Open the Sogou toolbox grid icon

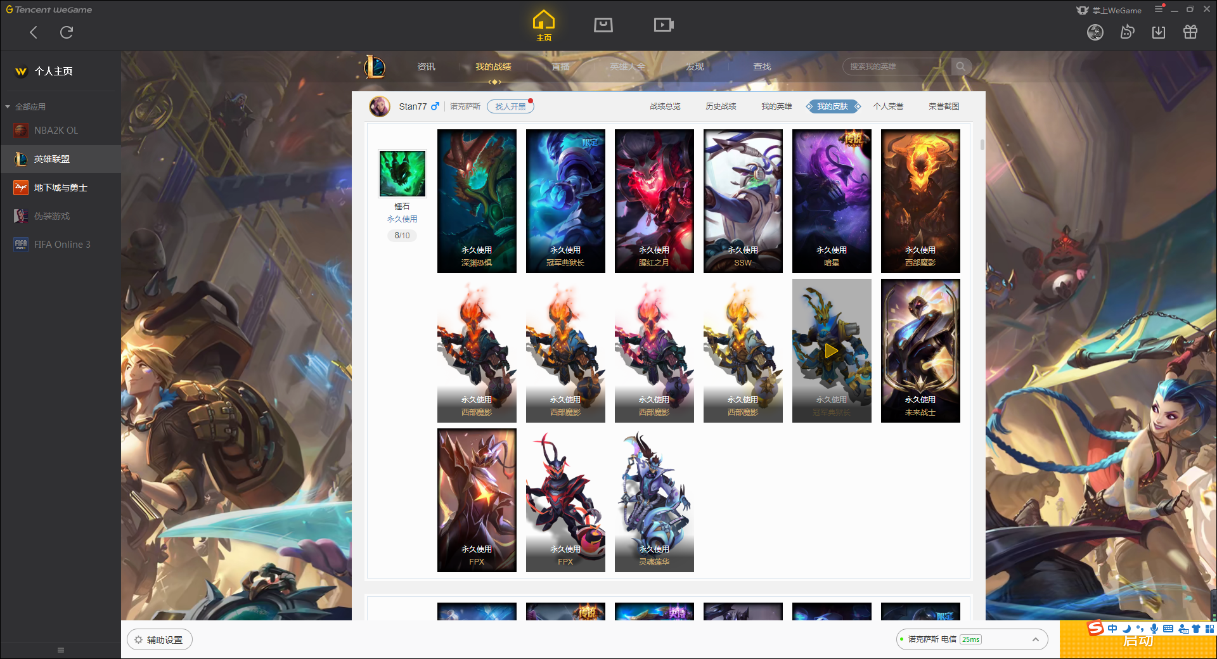coord(1210,629)
